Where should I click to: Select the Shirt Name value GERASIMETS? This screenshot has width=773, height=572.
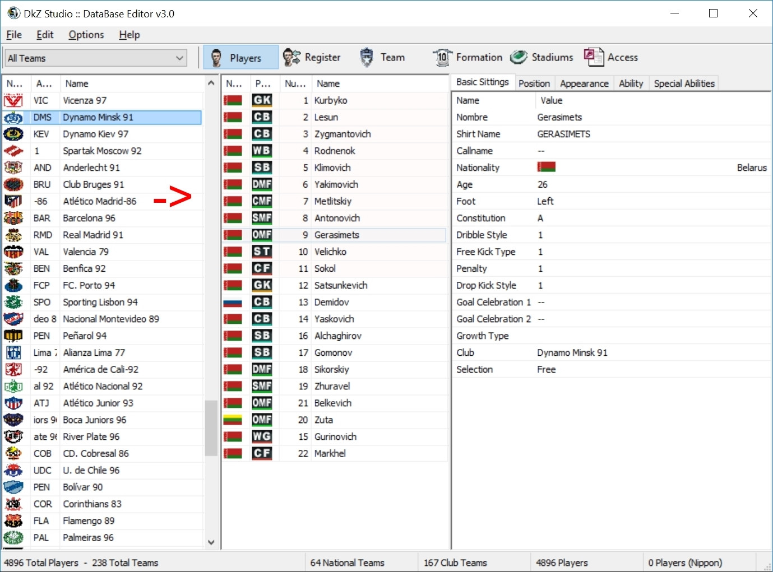[564, 134]
